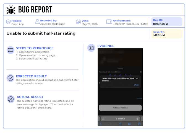Click the BUG[Kan-5] Bug ID value
This screenshot has width=188, height=133.
click(161, 24)
